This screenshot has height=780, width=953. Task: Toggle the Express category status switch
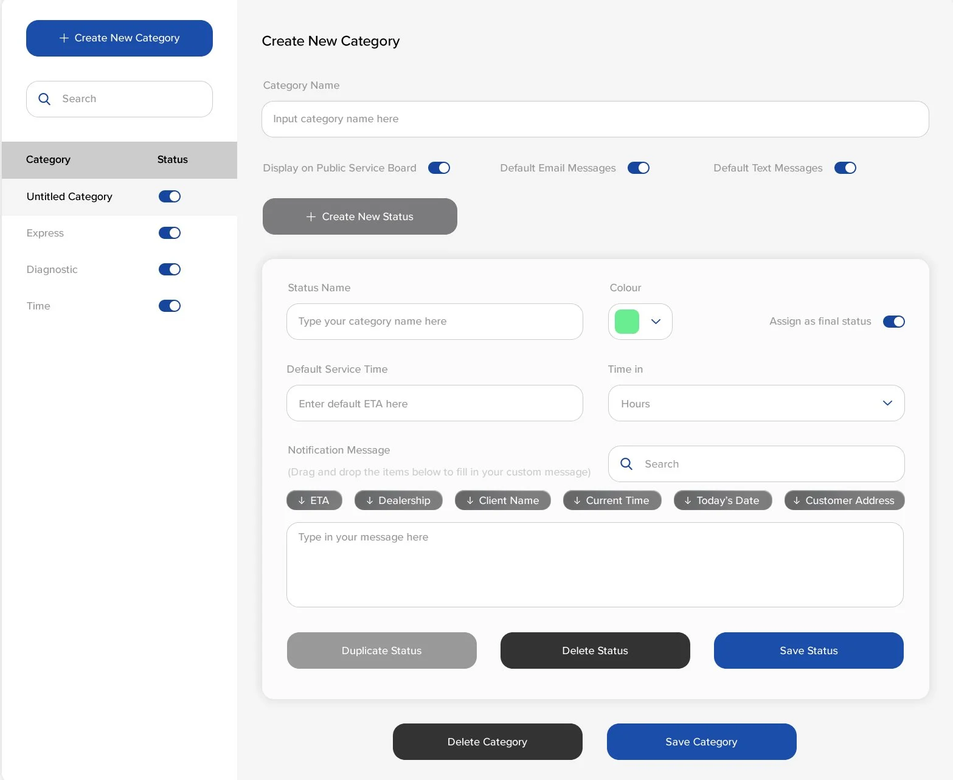click(170, 233)
